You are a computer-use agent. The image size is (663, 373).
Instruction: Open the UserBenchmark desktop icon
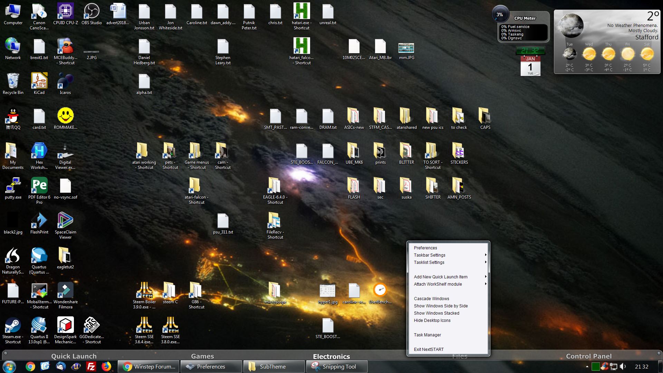tap(380, 290)
